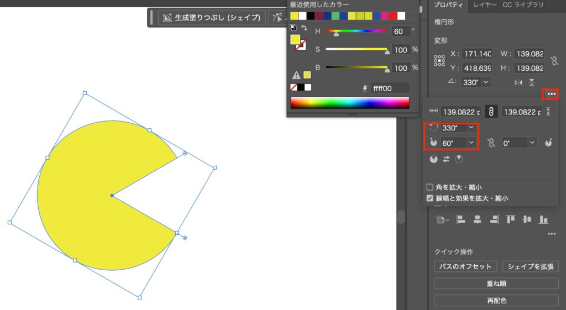Uncheck the 線幅と効果を拡大・縮小 checkbox
This screenshot has width=566, height=310.
(x=430, y=198)
